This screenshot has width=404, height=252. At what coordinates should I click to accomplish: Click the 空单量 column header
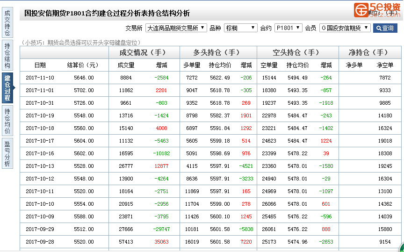click(269, 65)
